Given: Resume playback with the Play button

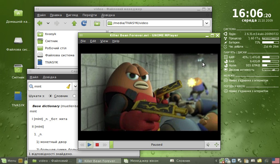Looking at the screenshot, I should pos(89,145).
